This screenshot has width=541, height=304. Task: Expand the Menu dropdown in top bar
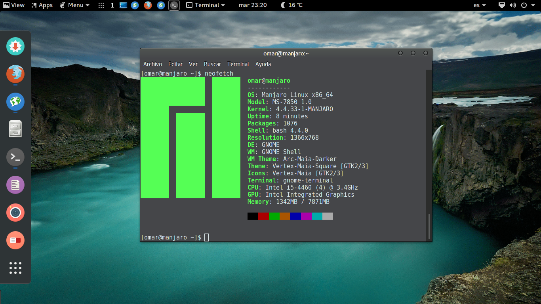(74, 5)
